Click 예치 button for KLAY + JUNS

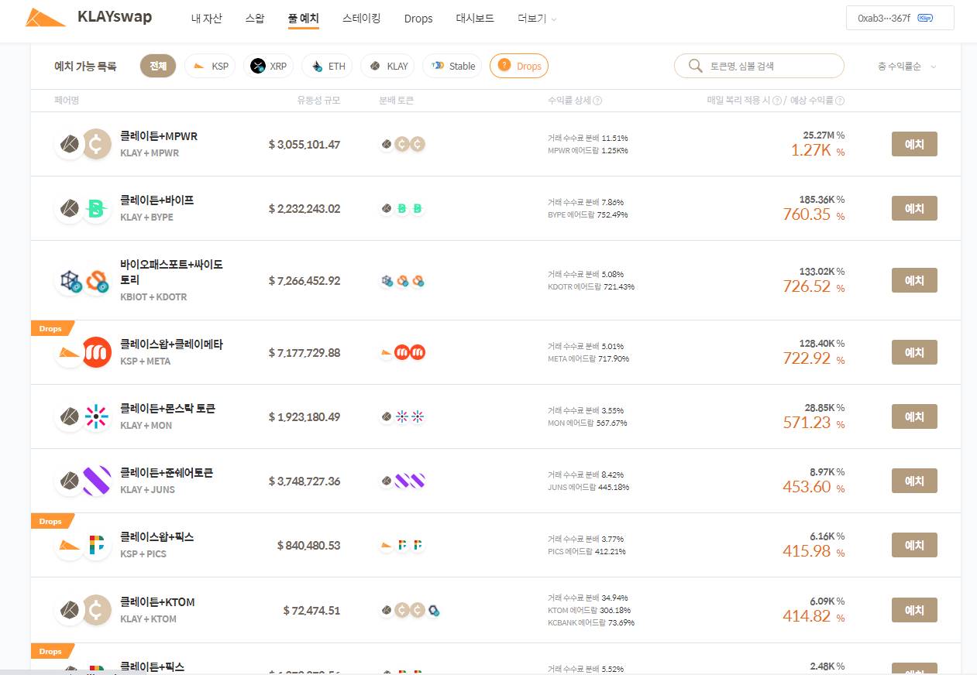914,481
